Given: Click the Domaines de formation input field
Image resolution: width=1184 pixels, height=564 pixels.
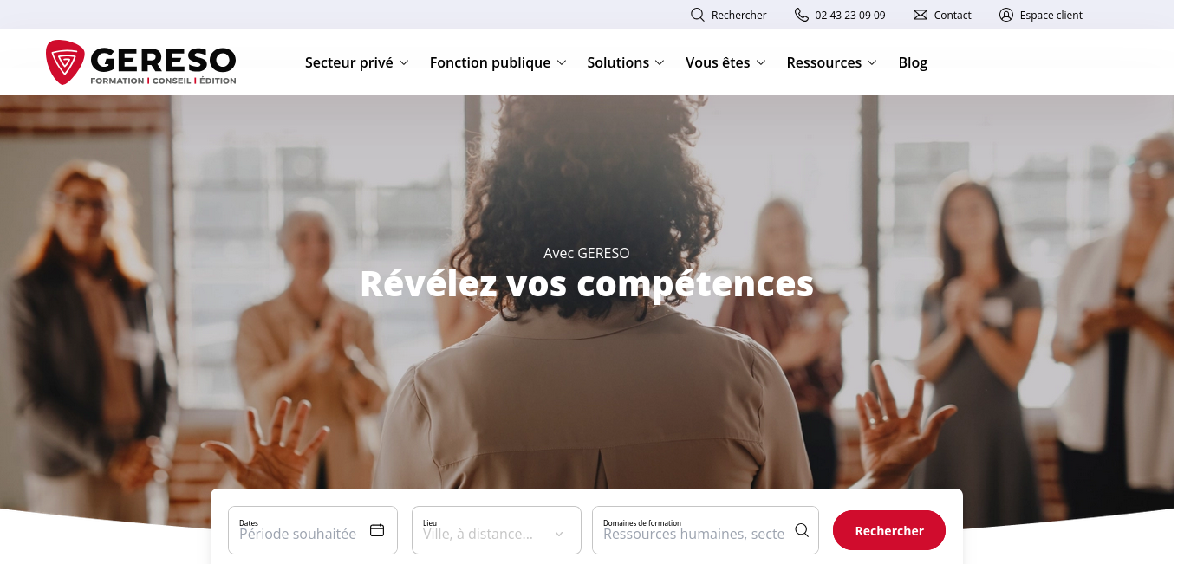Looking at the screenshot, I should [706, 530].
